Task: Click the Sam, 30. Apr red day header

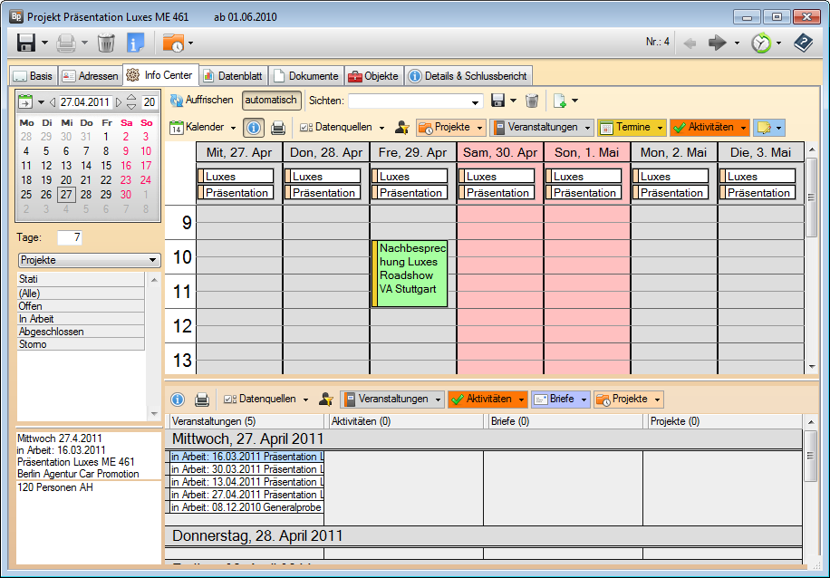Action: click(500, 152)
